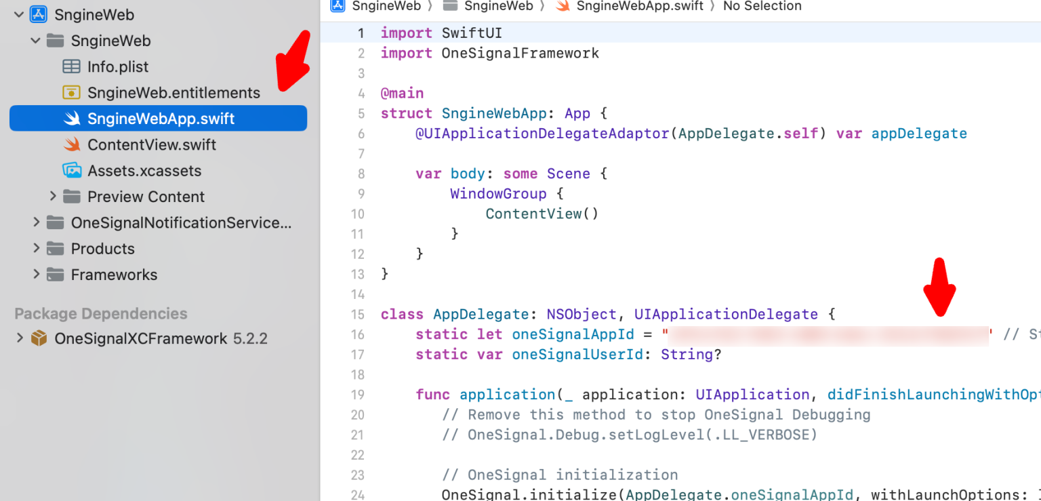Click the Swift icon beside ContentView.swift
The width and height of the screenshot is (1041, 501).
pyautogui.click(x=71, y=144)
